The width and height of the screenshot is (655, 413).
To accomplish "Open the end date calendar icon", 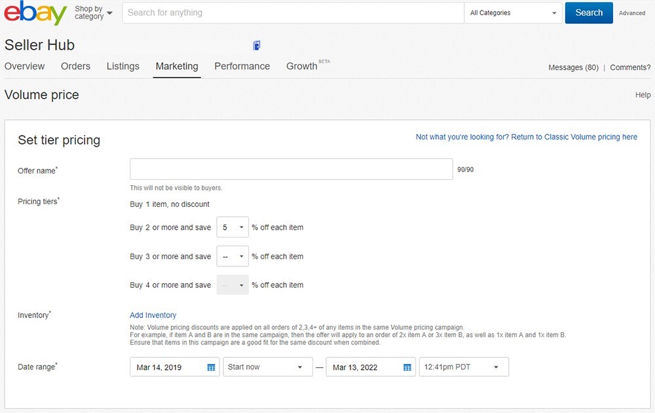I will (x=407, y=367).
